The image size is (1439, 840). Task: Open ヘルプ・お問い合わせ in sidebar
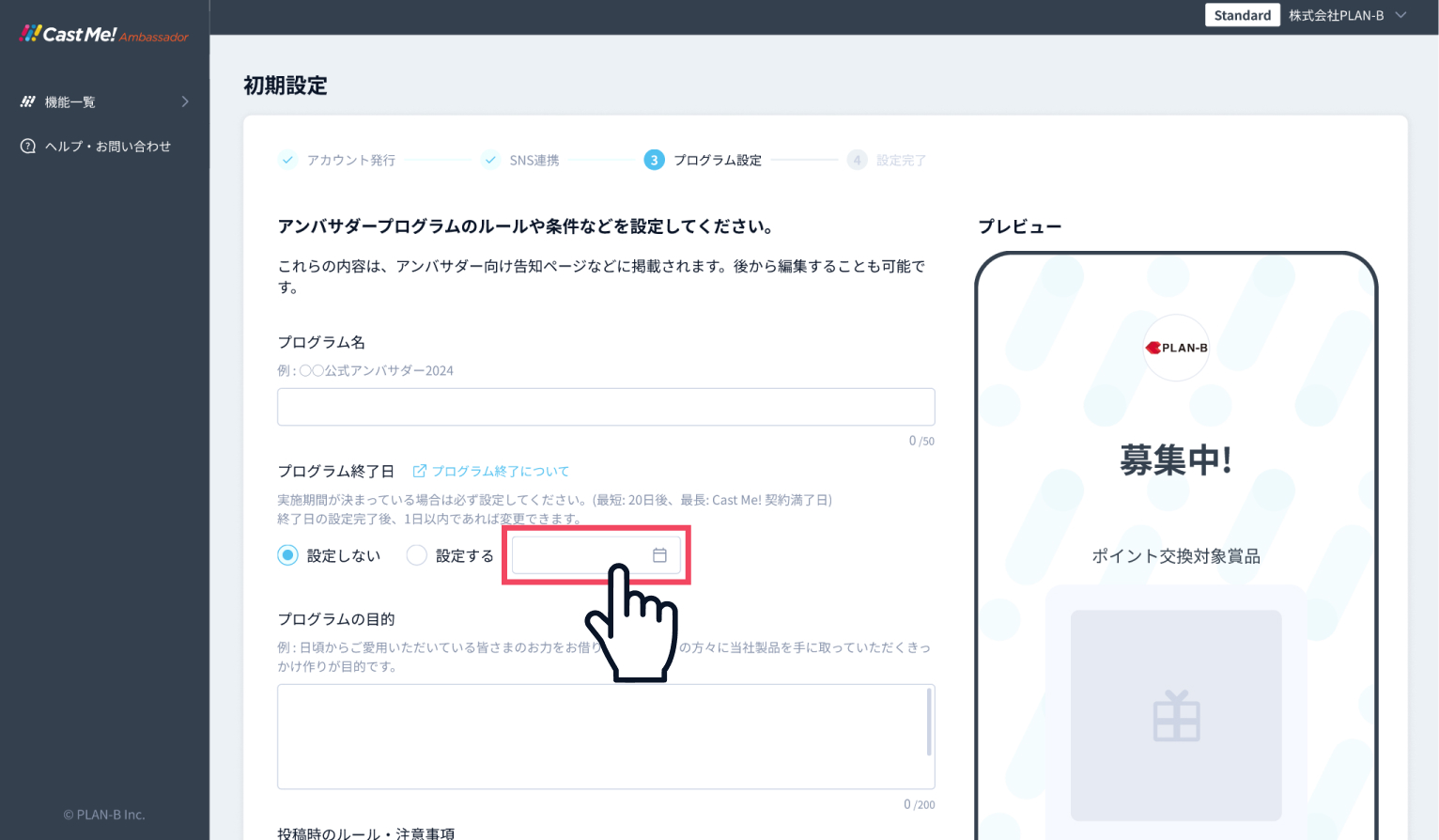coord(107,147)
